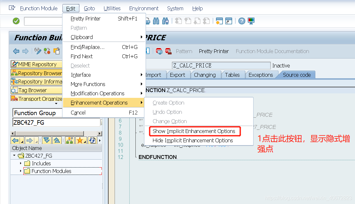Switch to the Exceptions tab
The image size is (355, 204).
click(x=261, y=75)
